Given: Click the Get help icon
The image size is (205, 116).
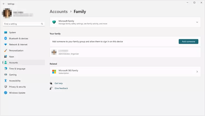Looking at the screenshot, I should (51, 83).
